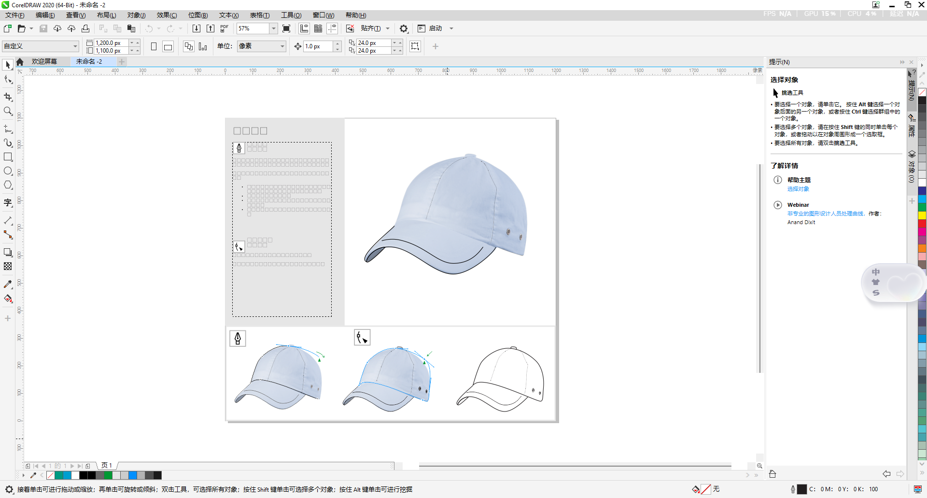Image resolution: width=927 pixels, height=498 pixels.
Task: Select the Rectangle tool
Action: [8, 157]
